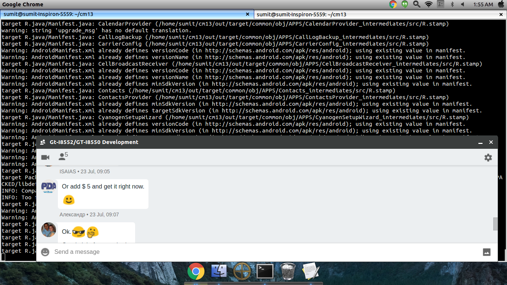Attach an image to the message

[487, 252]
